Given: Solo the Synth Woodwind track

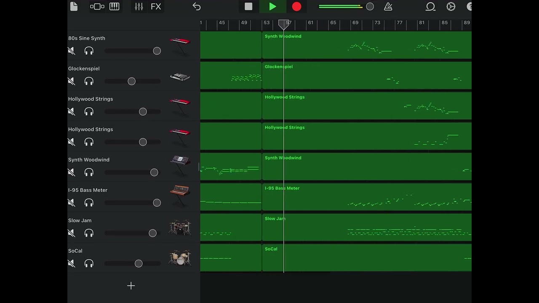Looking at the screenshot, I should coord(89,172).
